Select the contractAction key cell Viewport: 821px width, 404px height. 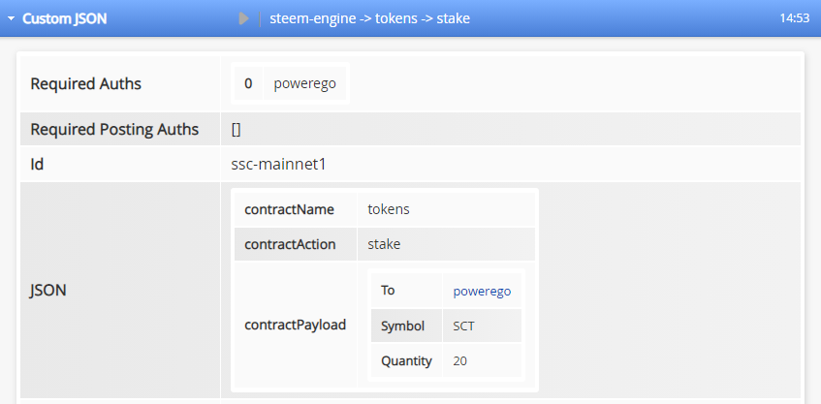[296, 244]
